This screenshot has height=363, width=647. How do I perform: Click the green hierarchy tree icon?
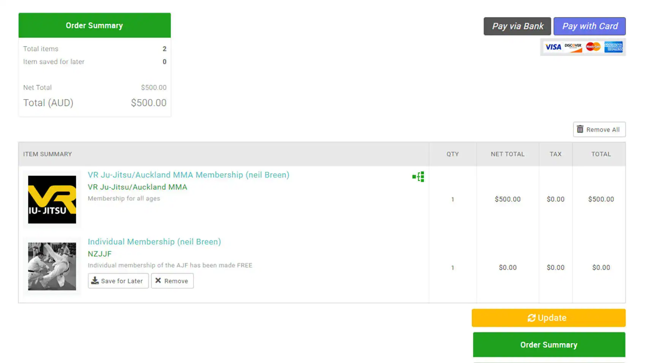pos(418,177)
